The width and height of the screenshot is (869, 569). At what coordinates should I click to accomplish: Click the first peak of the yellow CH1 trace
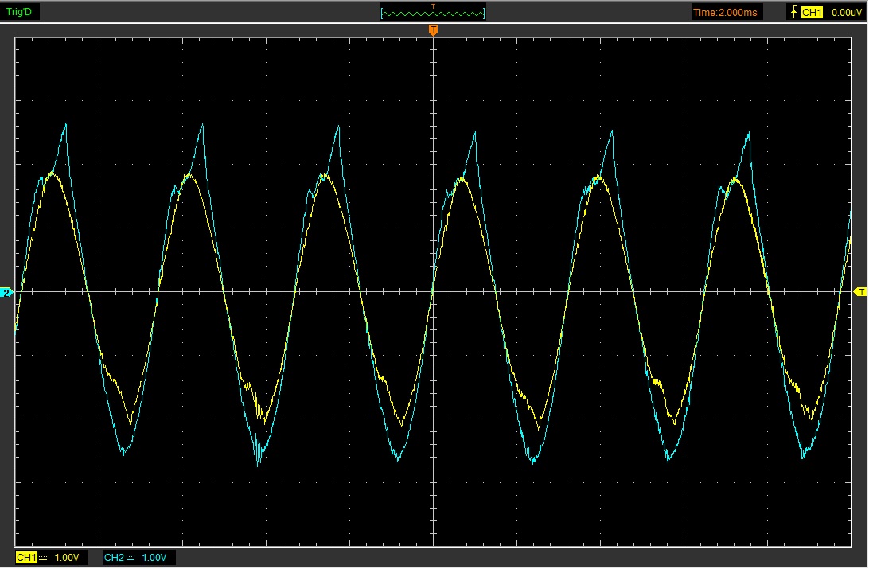53,173
